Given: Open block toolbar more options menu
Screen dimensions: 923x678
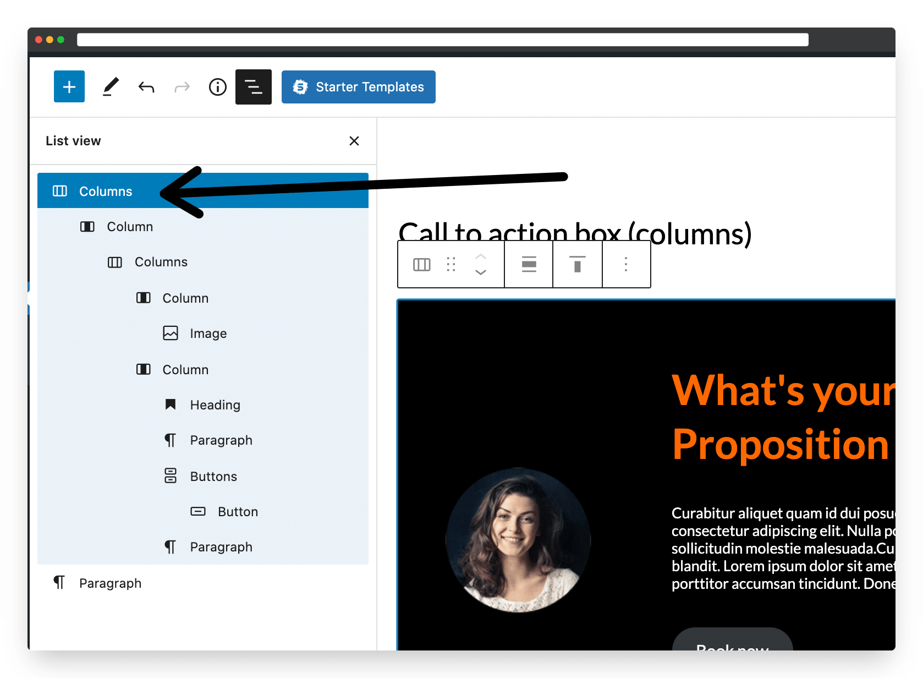Looking at the screenshot, I should (x=626, y=265).
